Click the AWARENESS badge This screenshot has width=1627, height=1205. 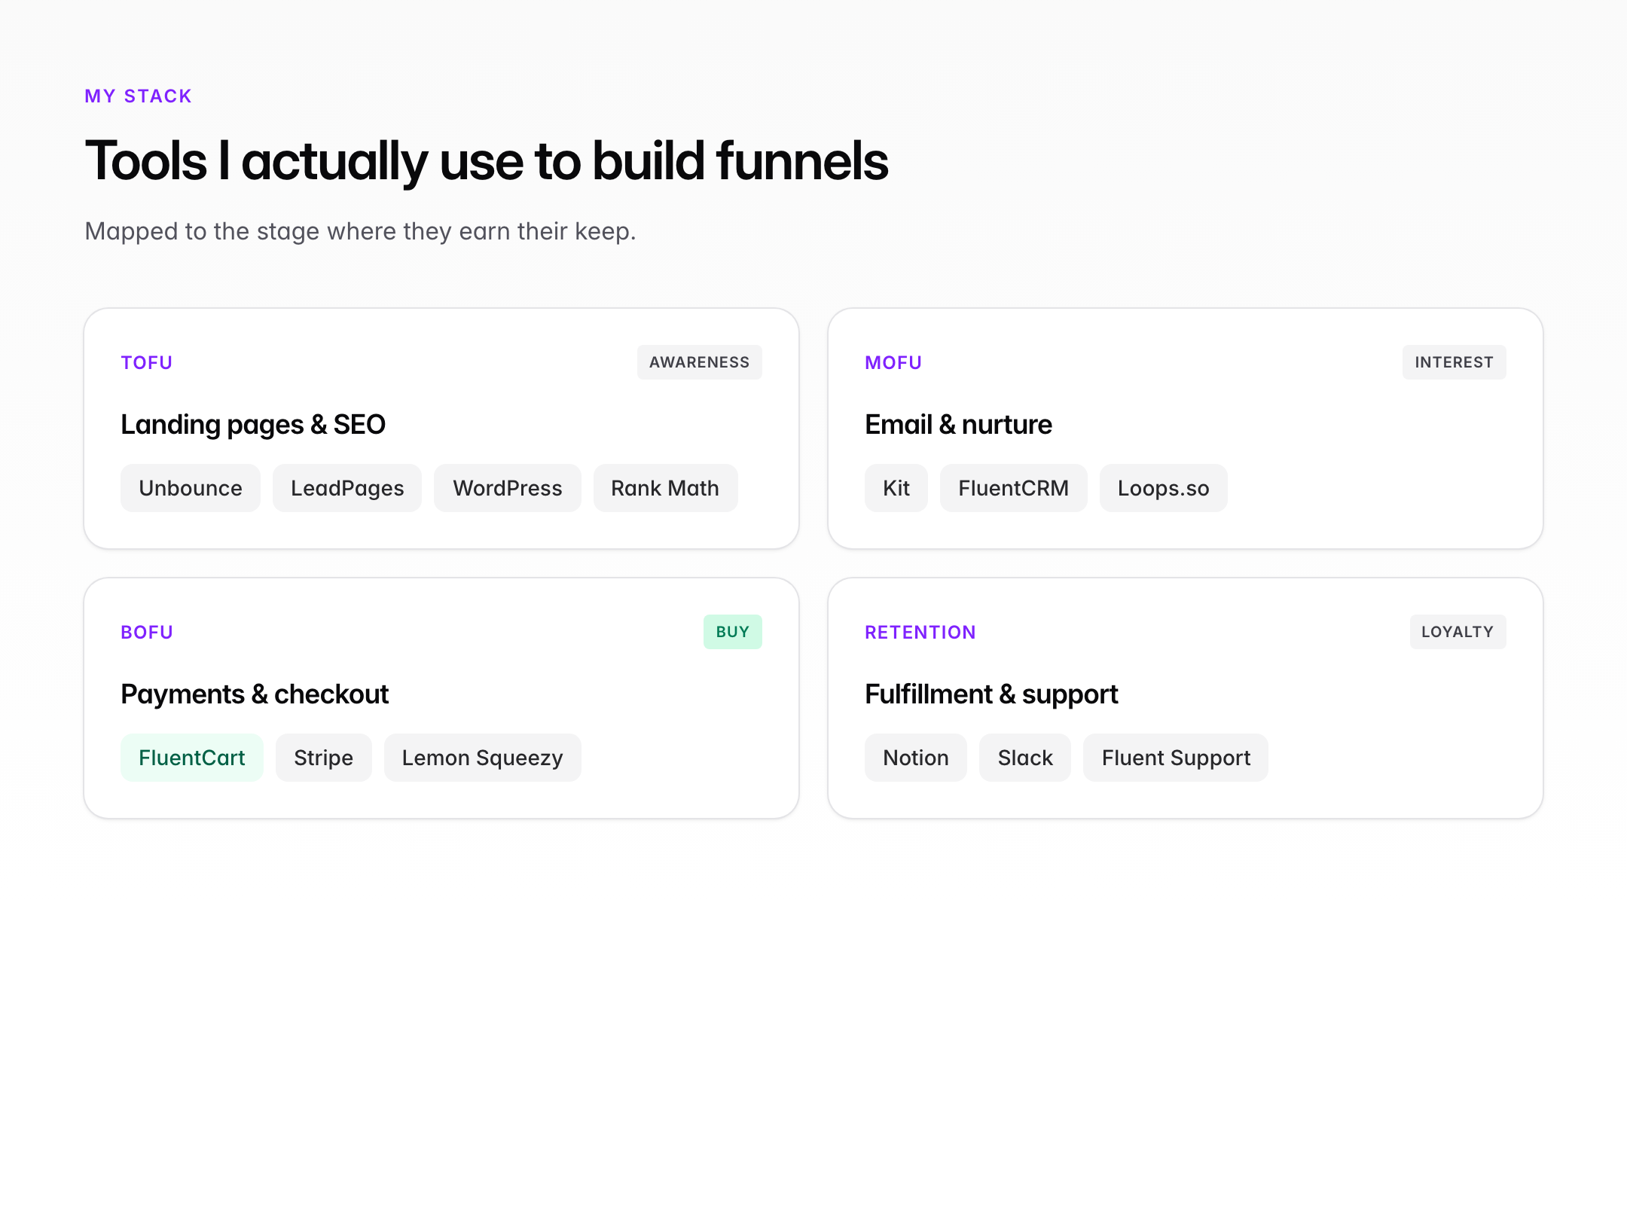pos(700,362)
